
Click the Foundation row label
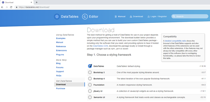[x=99, y=85]
